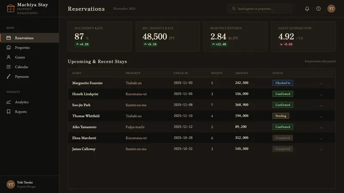344x193 pixels.
Task: Click the Machiya Stay house logo icon
Action: tap(10, 9)
